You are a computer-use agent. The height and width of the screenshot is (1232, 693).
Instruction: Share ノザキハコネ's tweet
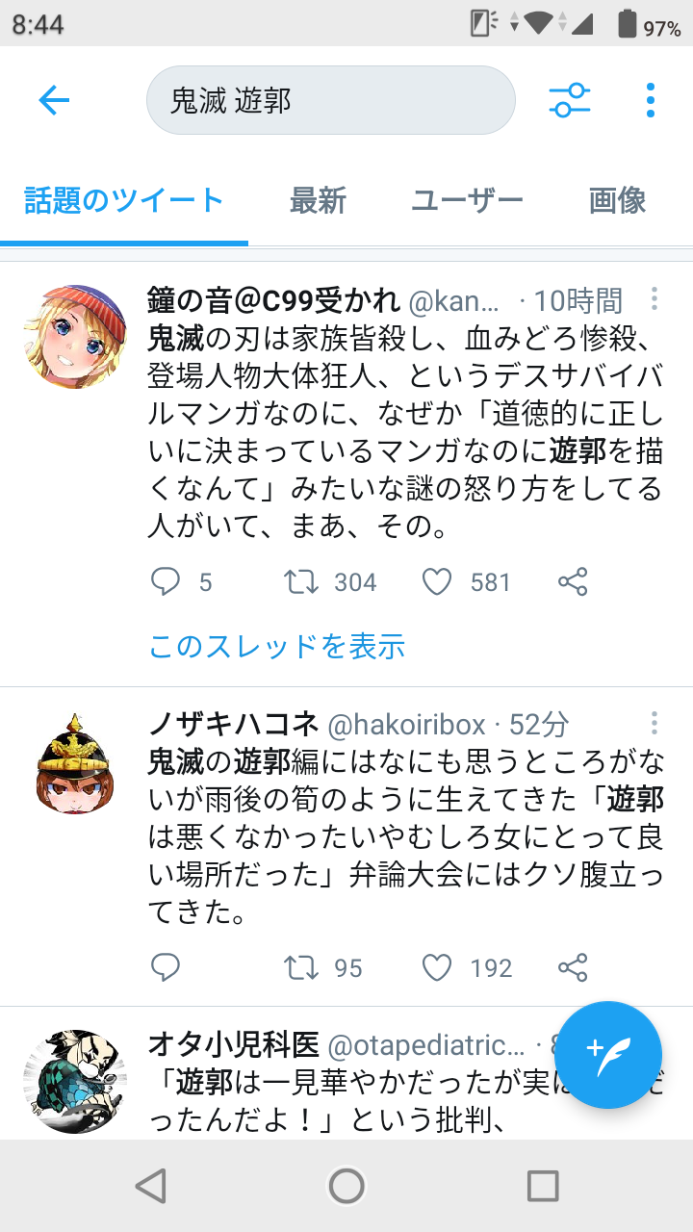(x=573, y=967)
